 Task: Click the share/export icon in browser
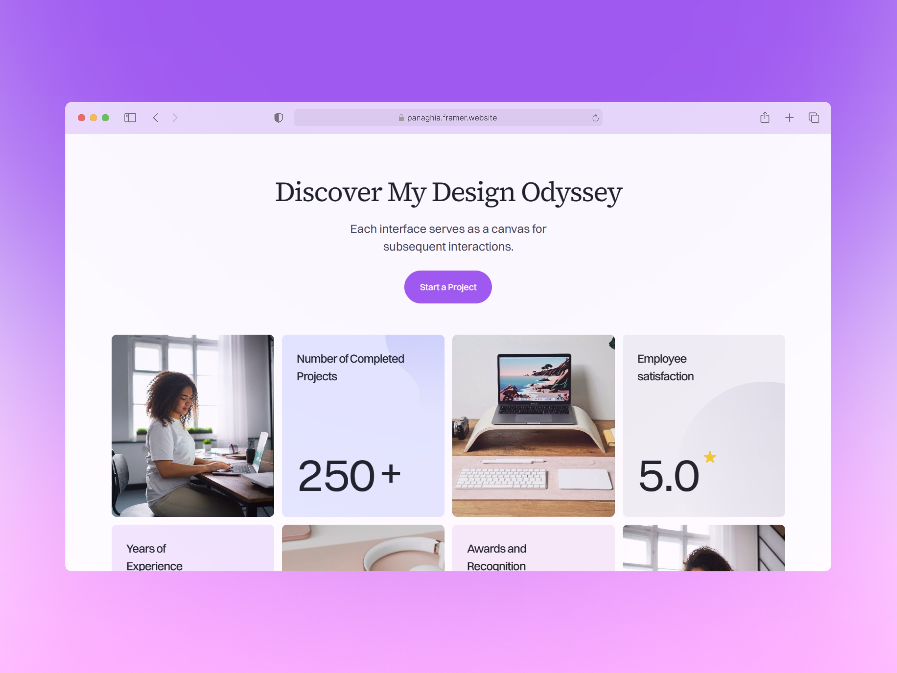pyautogui.click(x=765, y=118)
